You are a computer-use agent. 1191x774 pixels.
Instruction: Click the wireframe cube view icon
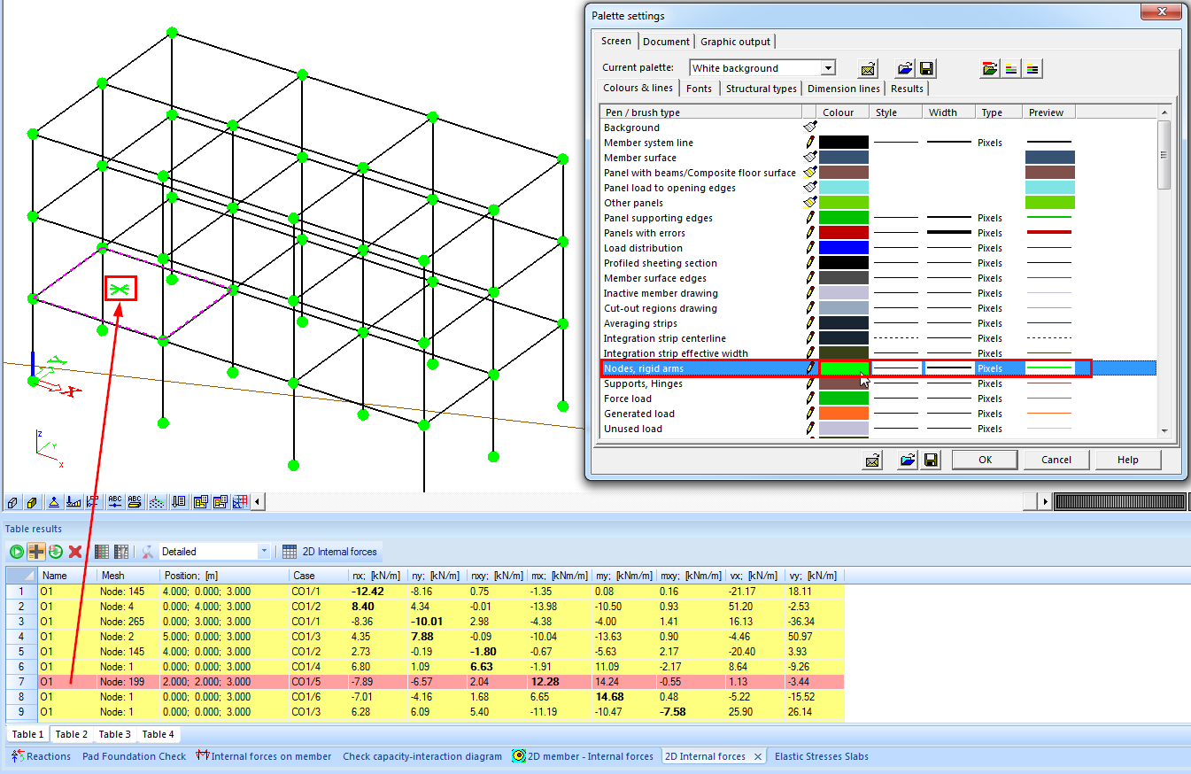[12, 502]
